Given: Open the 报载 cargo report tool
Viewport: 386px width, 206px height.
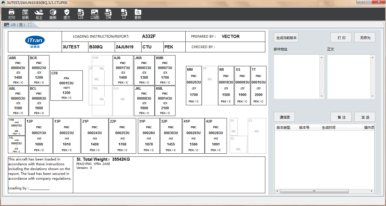Looking at the screenshot, I should pyautogui.click(x=25, y=14).
